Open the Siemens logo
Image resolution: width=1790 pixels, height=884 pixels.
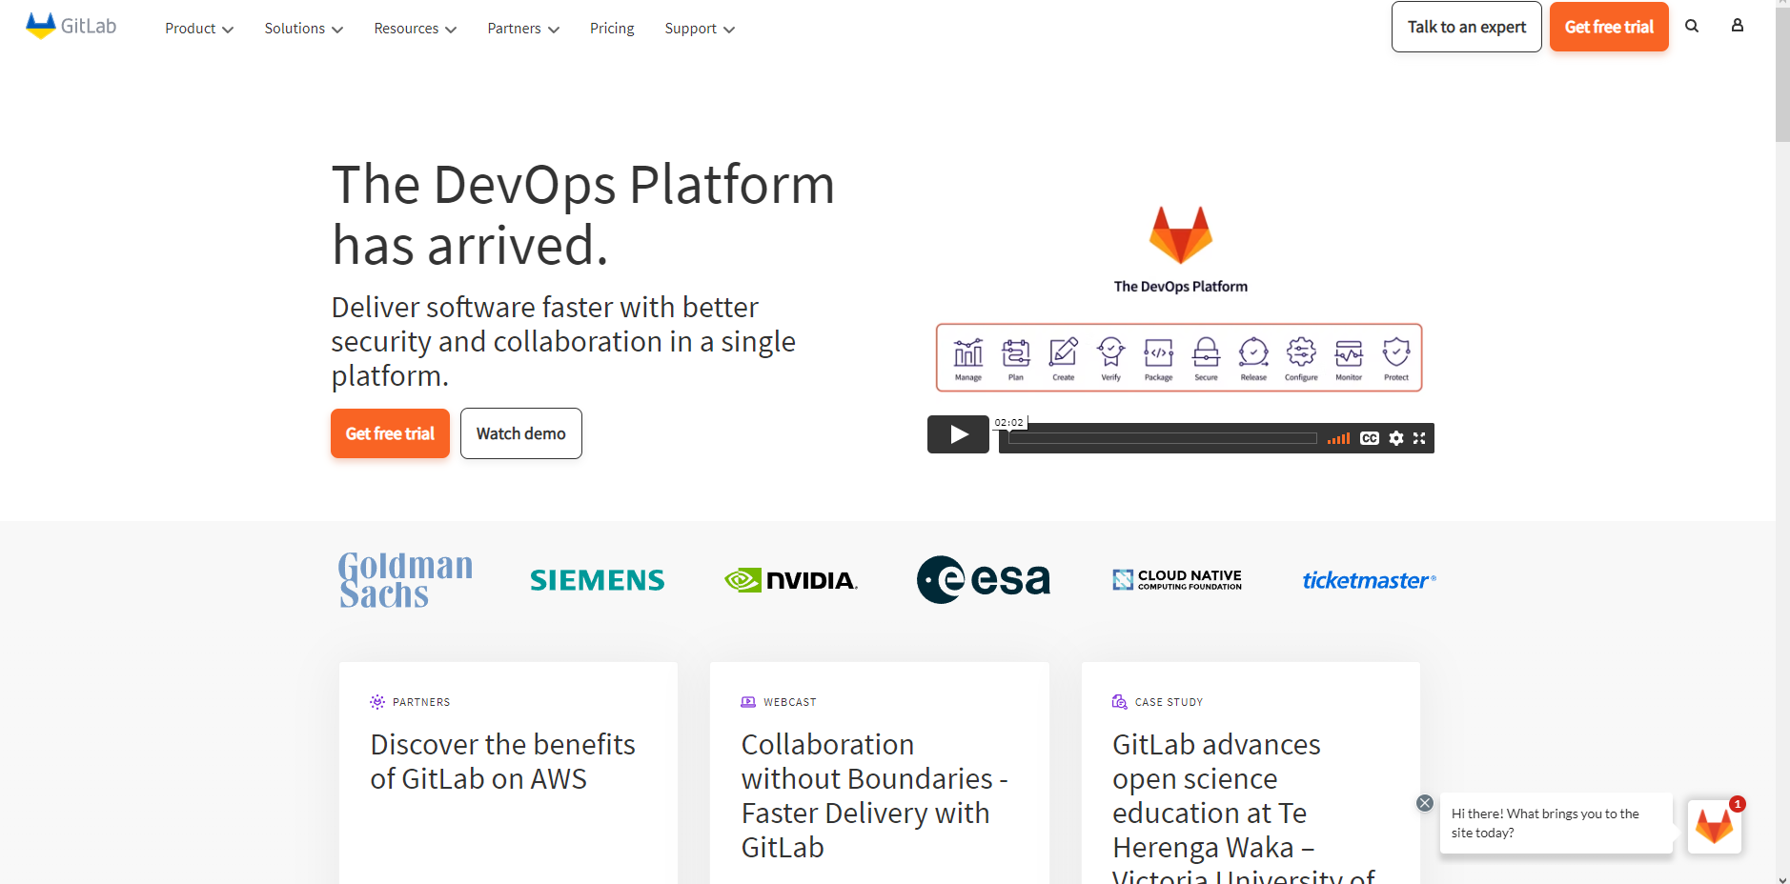598,580
